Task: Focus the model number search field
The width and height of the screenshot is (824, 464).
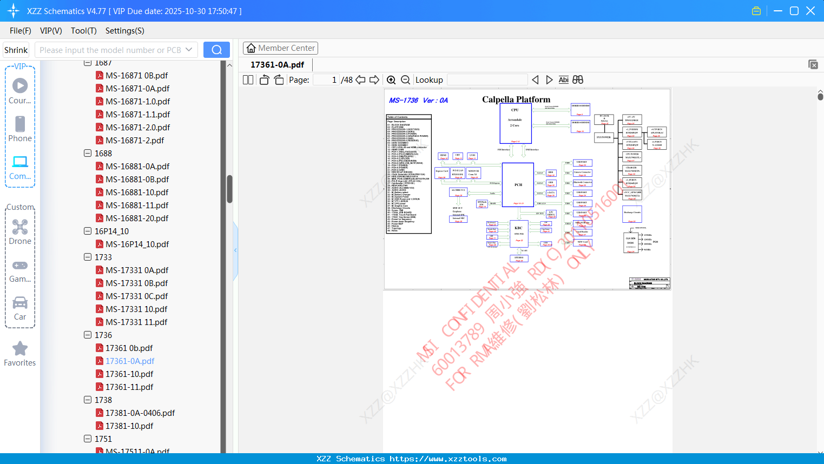Action: point(110,50)
